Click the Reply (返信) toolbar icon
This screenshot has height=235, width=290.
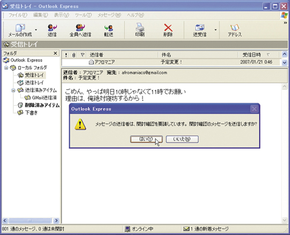click(x=52, y=28)
